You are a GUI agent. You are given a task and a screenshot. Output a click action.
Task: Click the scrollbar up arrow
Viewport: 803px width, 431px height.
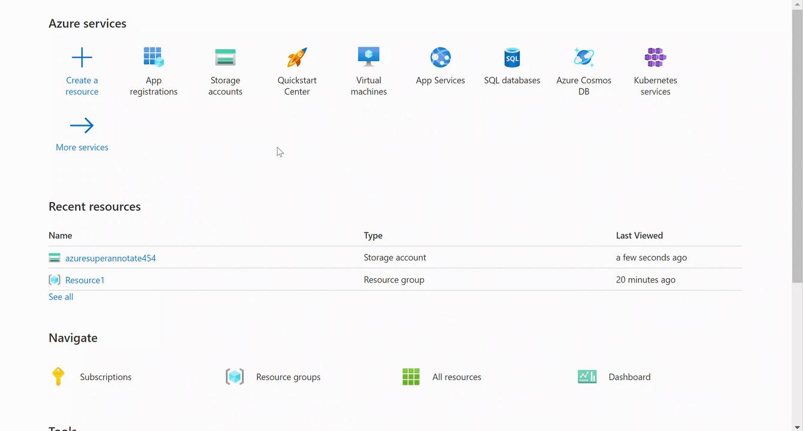pyautogui.click(x=797, y=5)
